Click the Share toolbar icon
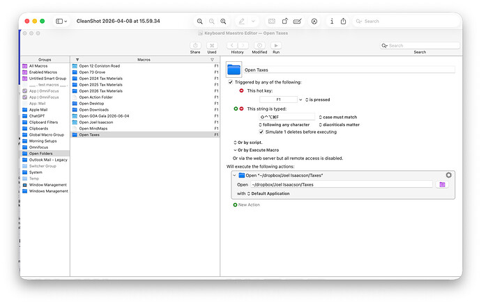The image size is (481, 304). coord(194,46)
